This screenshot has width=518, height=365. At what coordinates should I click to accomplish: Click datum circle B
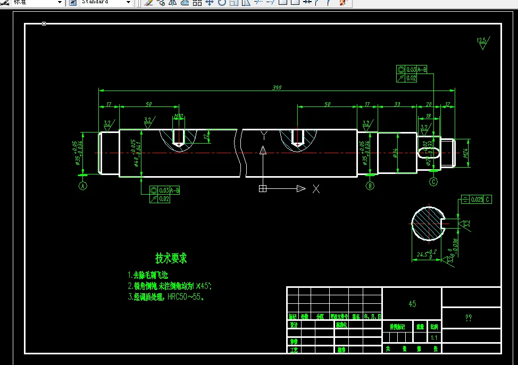(370, 186)
